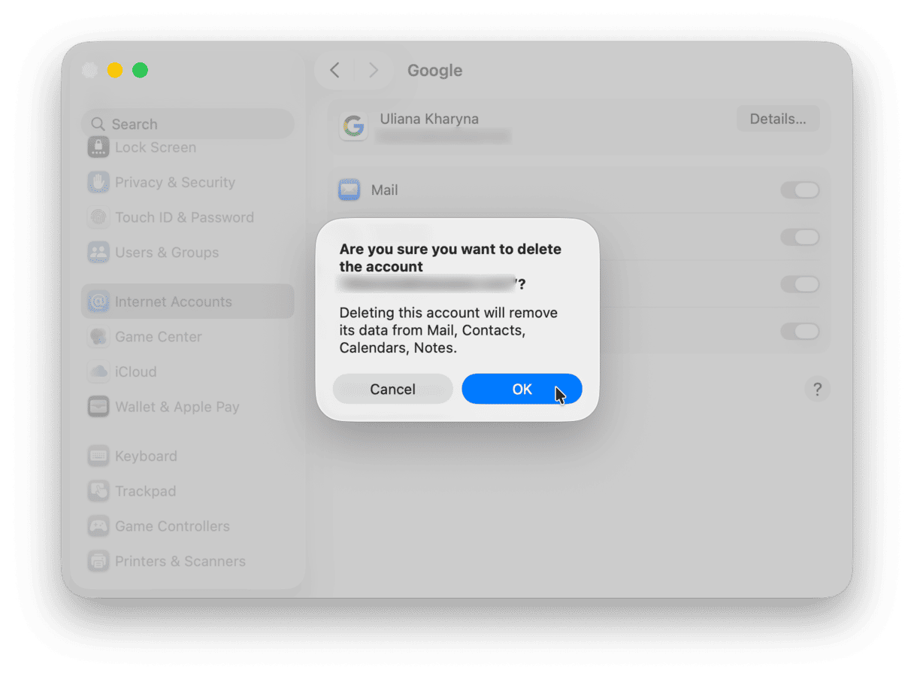This screenshot has width=914, height=679.
Task: Select the Game Center sidebar icon
Action: 98,336
